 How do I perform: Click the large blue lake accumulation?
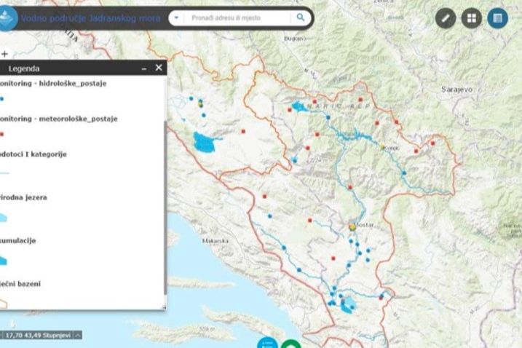coord(205,143)
